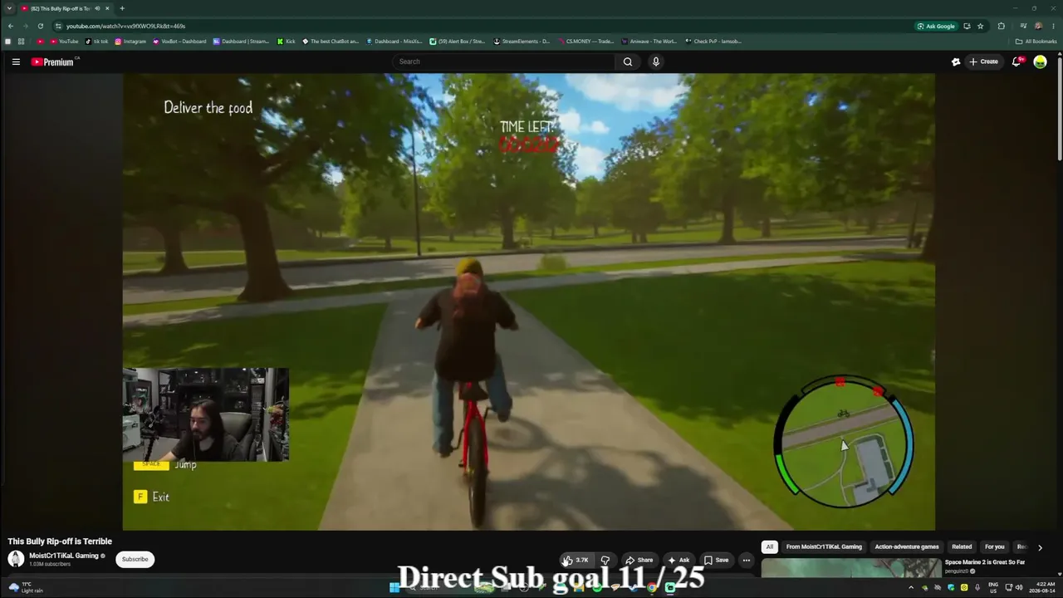Bookmark this page with star icon
Image resolution: width=1063 pixels, height=598 pixels.
980,26
